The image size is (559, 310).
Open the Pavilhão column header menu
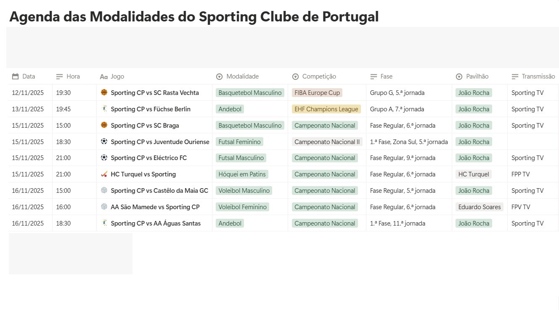tap(477, 76)
